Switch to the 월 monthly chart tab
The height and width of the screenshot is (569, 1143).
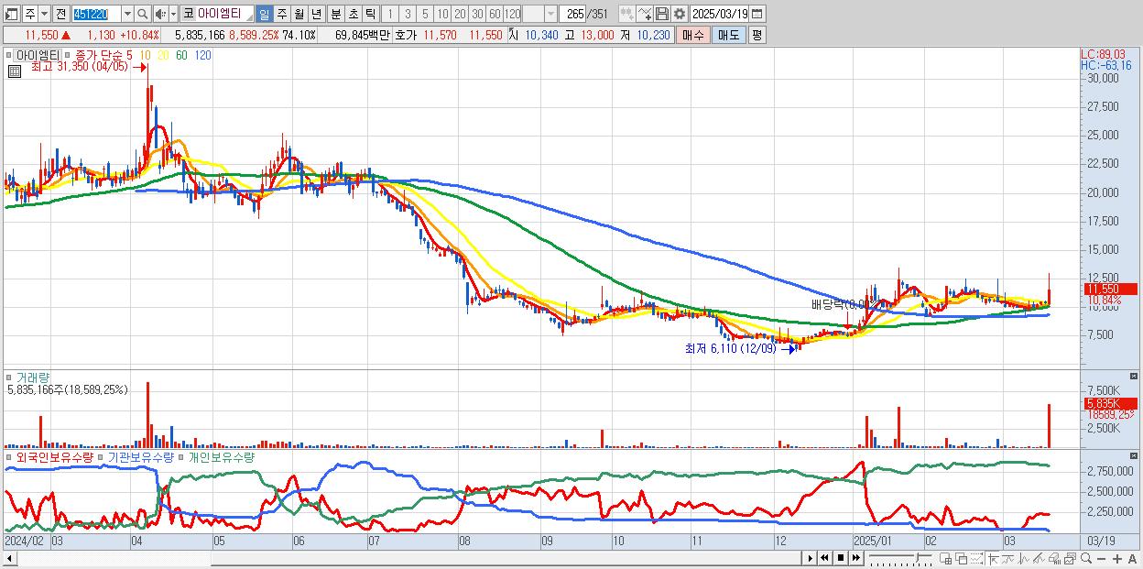pos(299,14)
